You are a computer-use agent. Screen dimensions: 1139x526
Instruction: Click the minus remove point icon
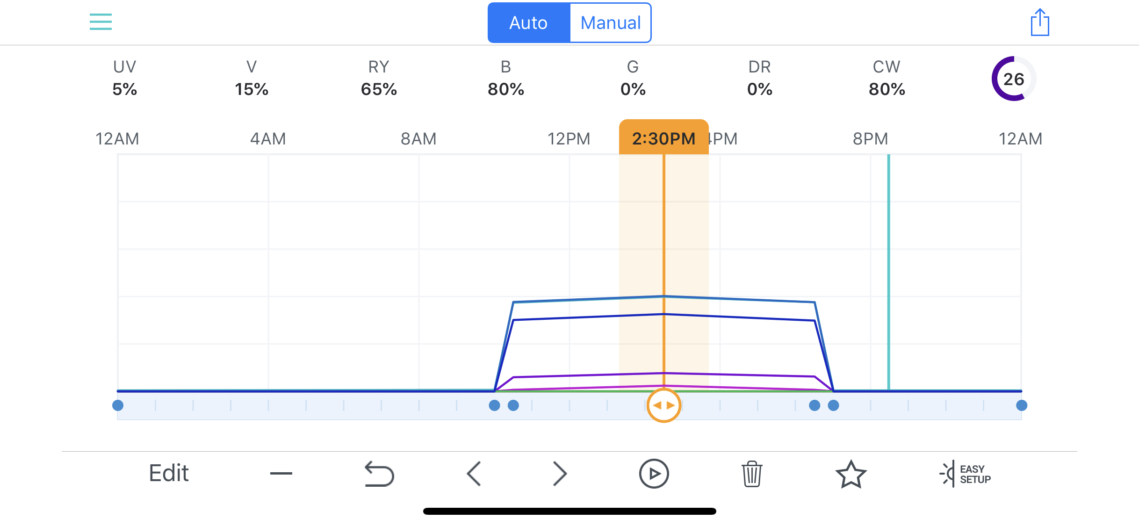(x=281, y=474)
